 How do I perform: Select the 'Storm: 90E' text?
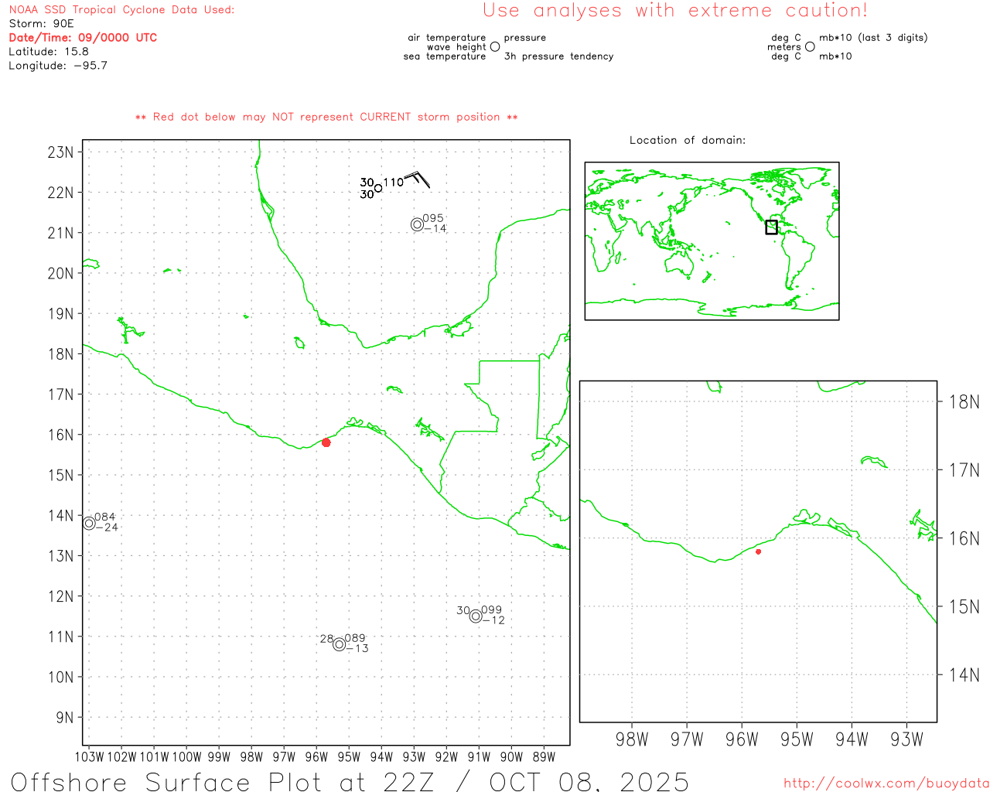pos(41,24)
